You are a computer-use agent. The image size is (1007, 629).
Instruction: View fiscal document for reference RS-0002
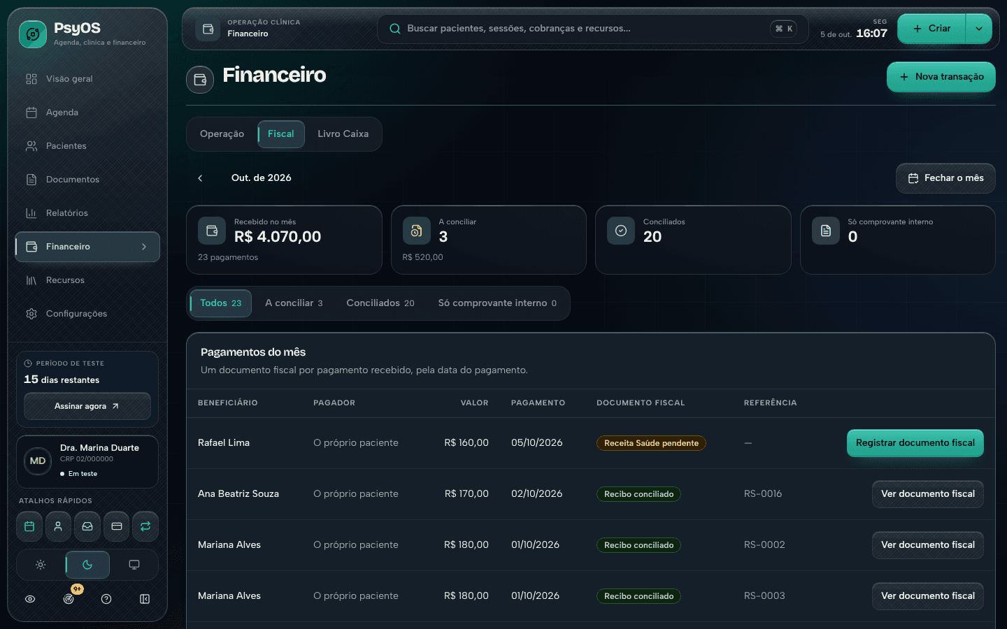(928, 545)
